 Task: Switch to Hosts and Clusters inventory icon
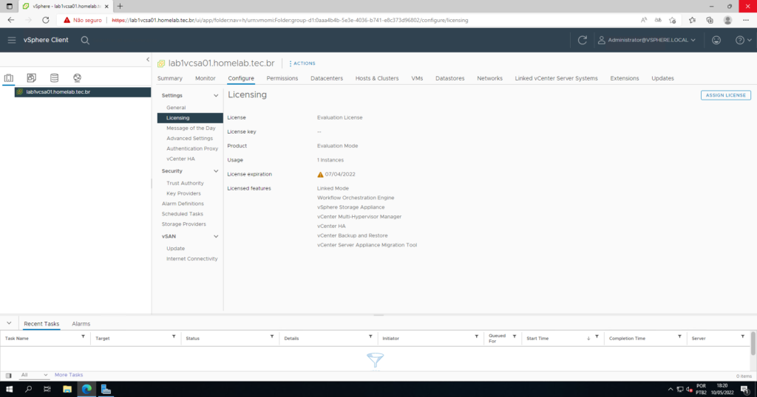pyautogui.click(x=9, y=77)
